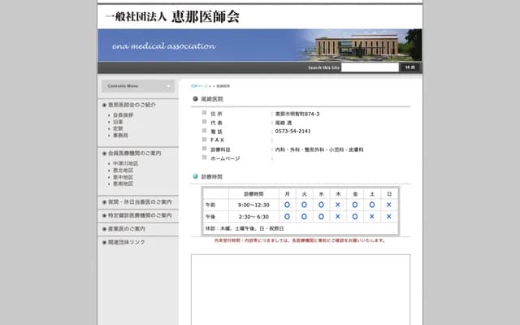Open 特定健診医療機関のご案内 menu
520x325 pixels.
coord(139,215)
